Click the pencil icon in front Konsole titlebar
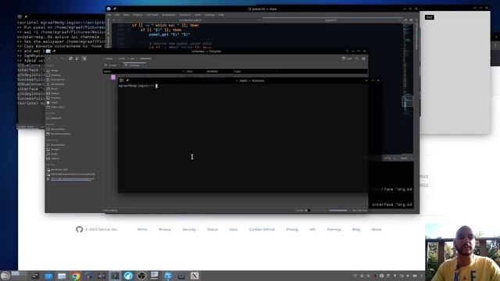Image resolution: width=500 pixels, height=281 pixels. (x=127, y=80)
